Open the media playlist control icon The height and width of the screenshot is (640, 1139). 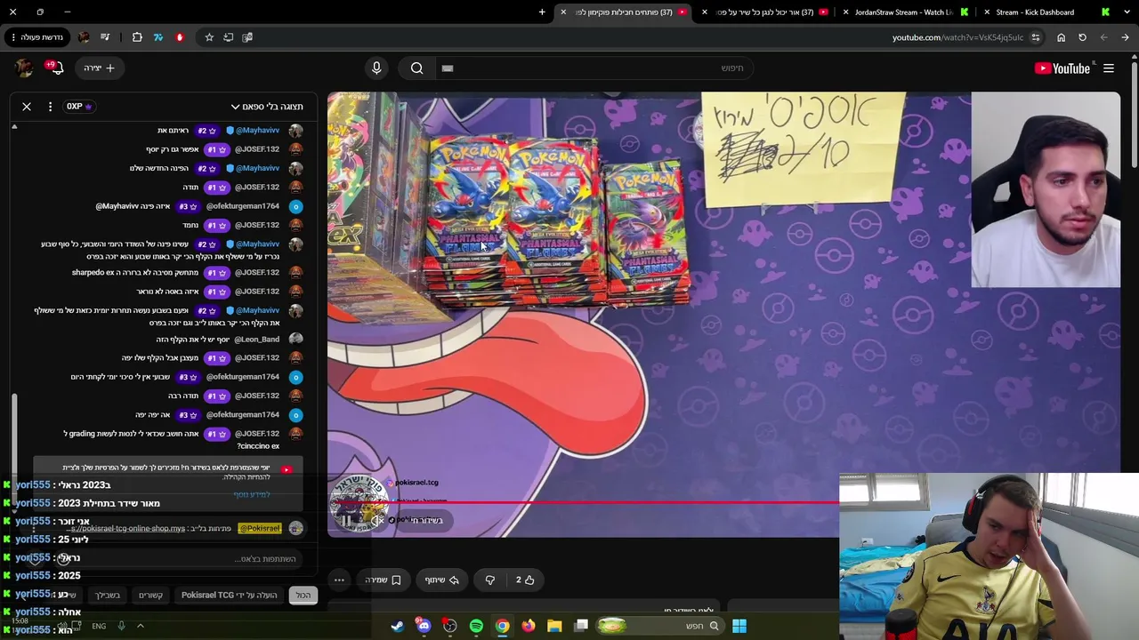coord(105,37)
